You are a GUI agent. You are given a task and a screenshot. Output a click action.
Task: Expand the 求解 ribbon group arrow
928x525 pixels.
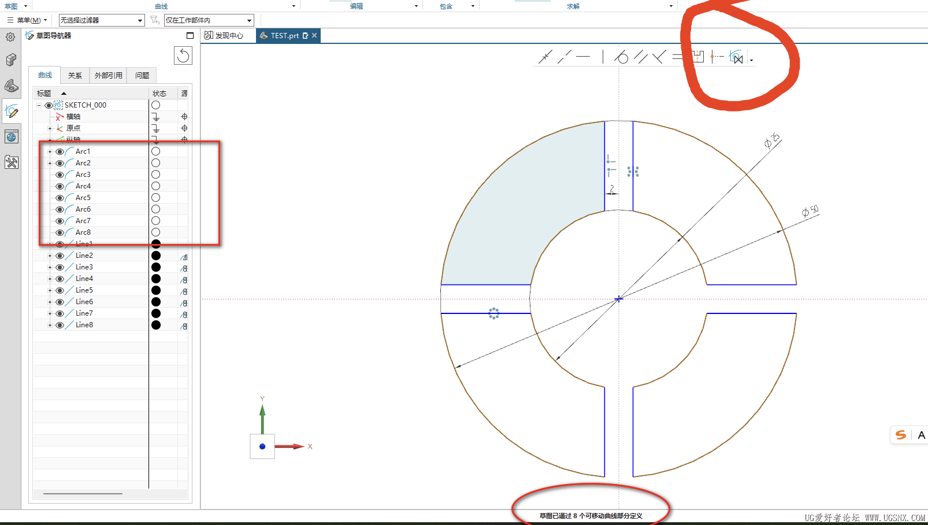click(671, 6)
